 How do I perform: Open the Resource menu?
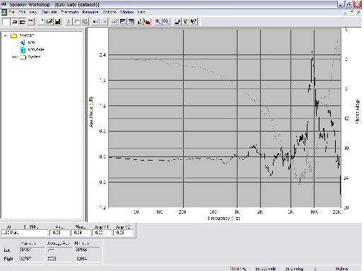tap(90, 12)
